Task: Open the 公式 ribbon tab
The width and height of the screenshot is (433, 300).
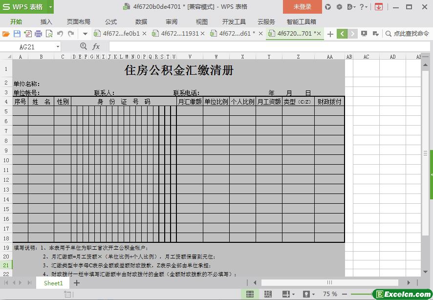Action: 111,21
